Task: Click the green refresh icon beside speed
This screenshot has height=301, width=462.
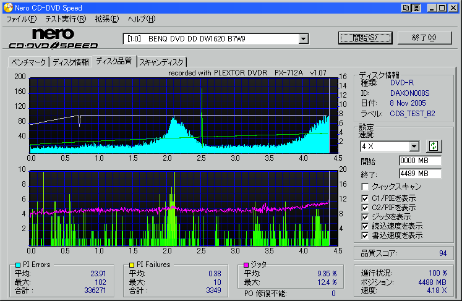Action: pyautogui.click(x=434, y=146)
